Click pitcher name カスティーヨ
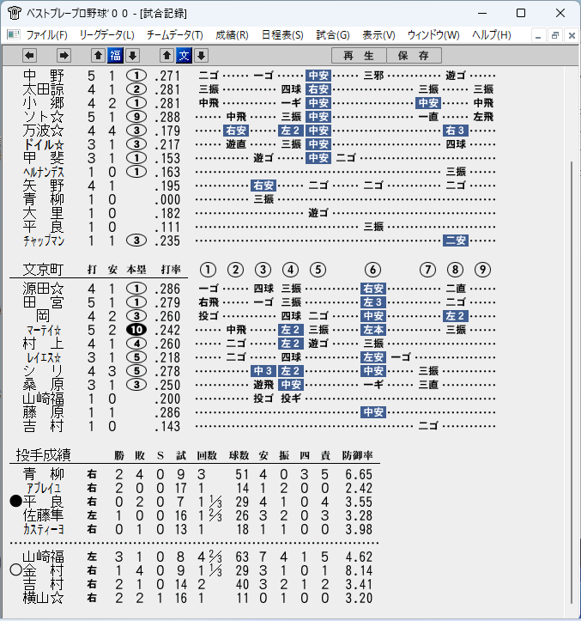The image size is (581, 621). pyautogui.click(x=43, y=529)
